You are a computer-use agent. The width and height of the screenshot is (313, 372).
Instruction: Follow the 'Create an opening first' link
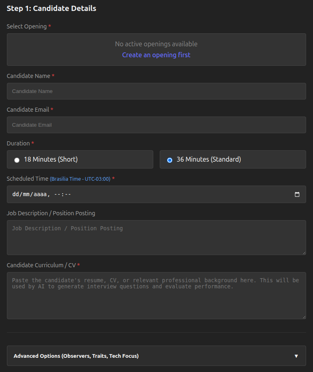[x=156, y=55]
